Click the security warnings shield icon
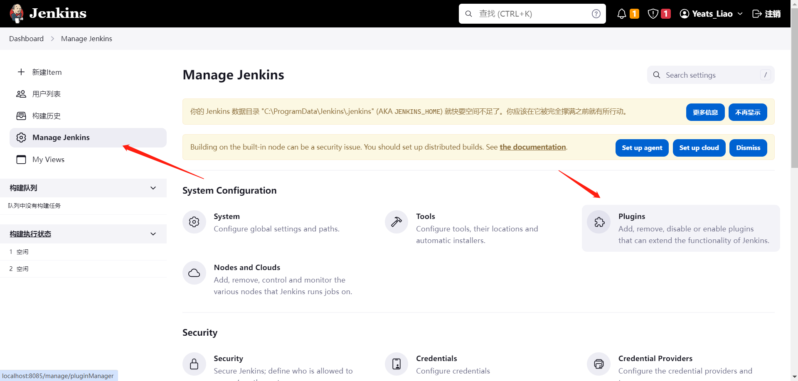 tap(653, 13)
